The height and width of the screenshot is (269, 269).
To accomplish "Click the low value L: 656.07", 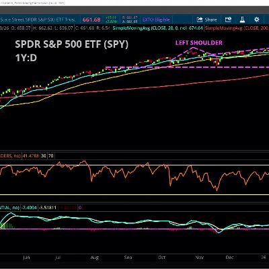I will (x=65, y=28).
